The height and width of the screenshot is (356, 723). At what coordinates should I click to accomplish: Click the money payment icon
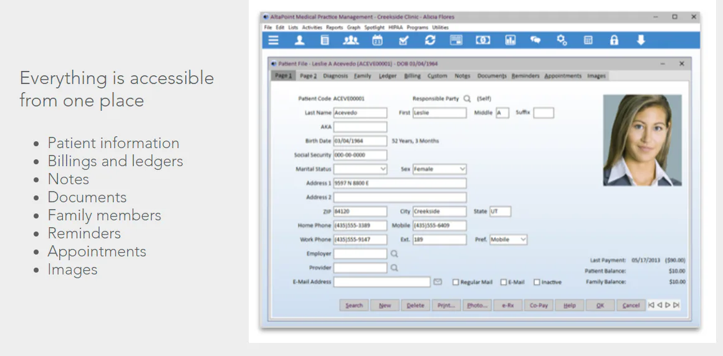(483, 40)
